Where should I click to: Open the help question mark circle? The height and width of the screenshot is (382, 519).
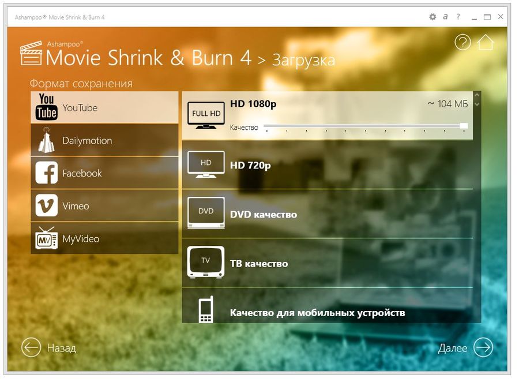coord(462,43)
